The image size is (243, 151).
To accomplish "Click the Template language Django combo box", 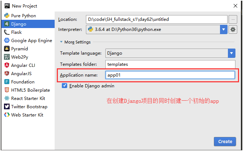I will pos(170,53).
